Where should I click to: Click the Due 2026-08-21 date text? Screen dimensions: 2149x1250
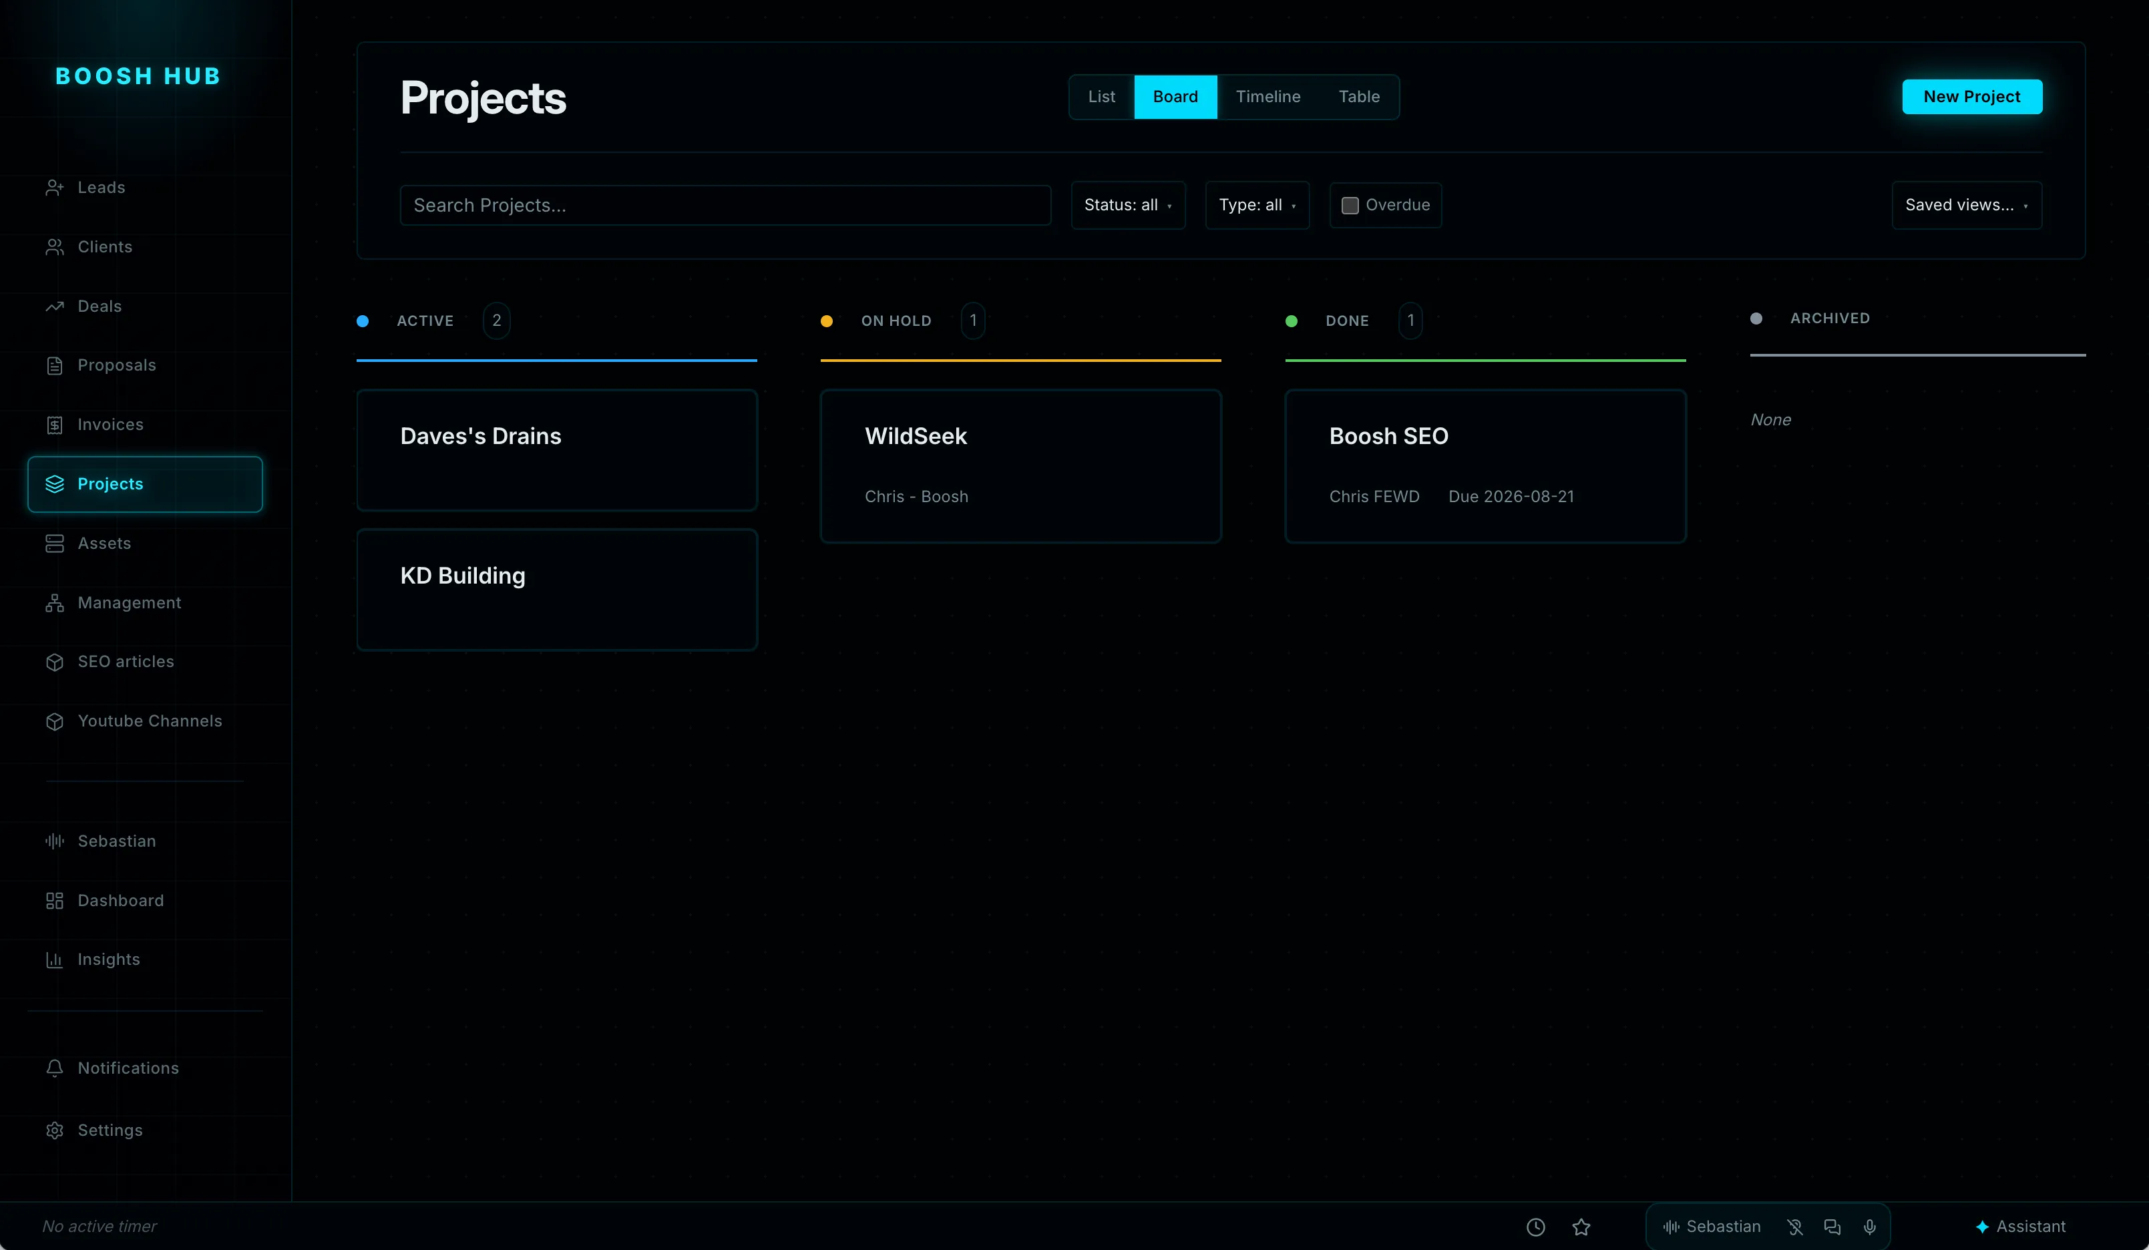[x=1511, y=497]
